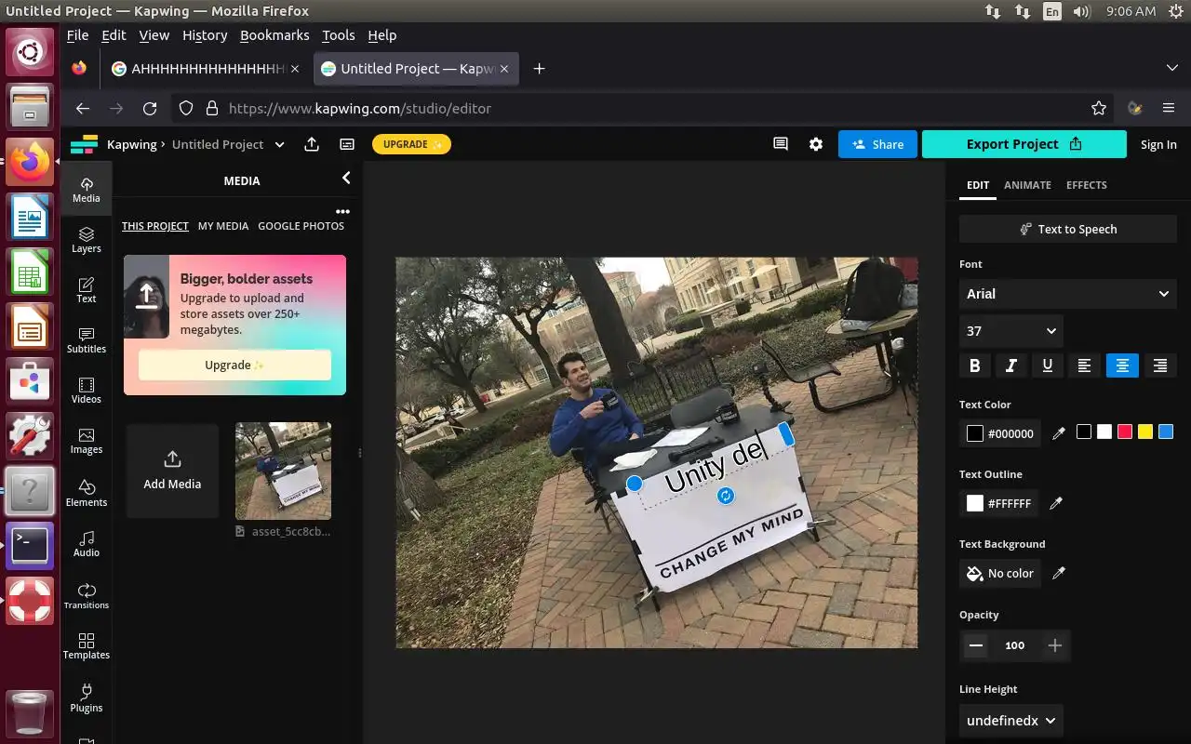Click the Add Media button

click(x=172, y=471)
